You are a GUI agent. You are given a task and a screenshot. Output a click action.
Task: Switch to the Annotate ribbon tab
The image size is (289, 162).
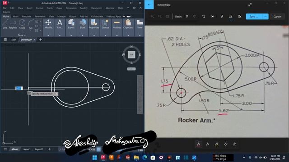(27, 17)
